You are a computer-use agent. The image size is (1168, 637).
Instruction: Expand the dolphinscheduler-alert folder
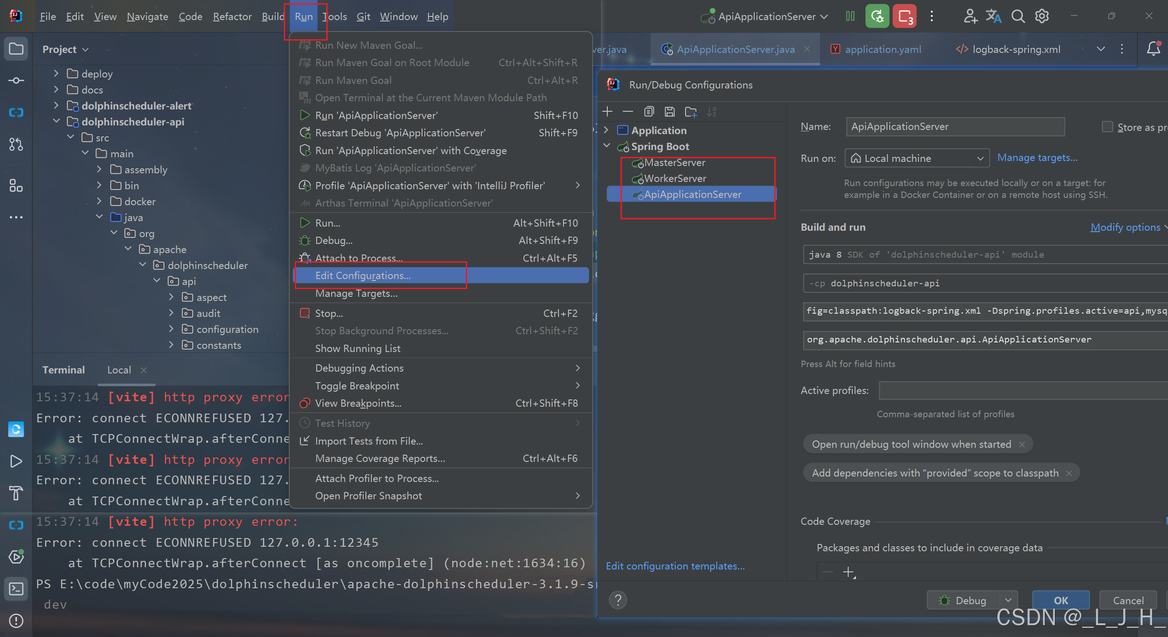[x=56, y=106]
